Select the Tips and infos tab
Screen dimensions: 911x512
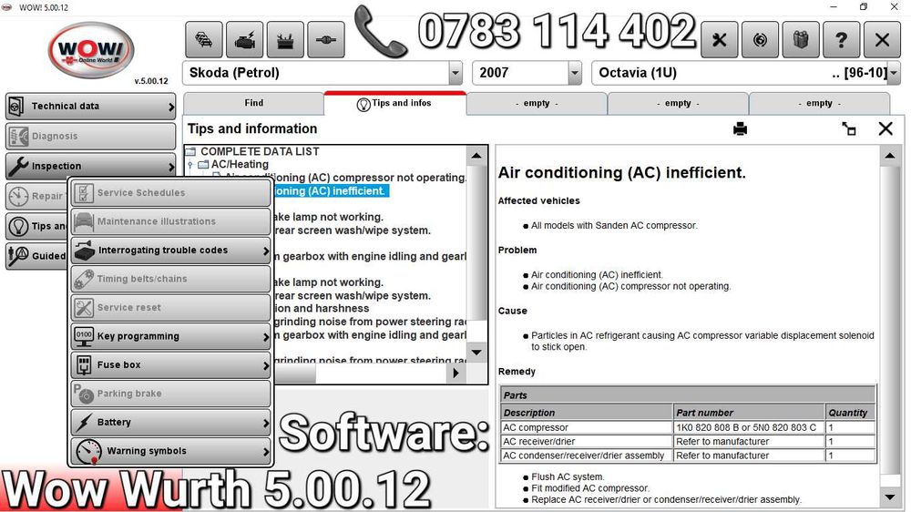(395, 103)
